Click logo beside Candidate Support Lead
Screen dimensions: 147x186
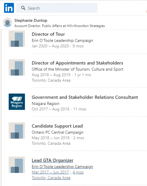click(17, 131)
